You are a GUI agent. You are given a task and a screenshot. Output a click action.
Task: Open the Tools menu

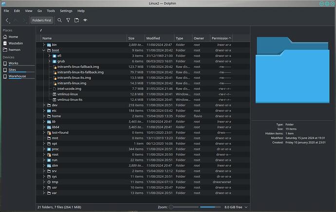point(51,11)
